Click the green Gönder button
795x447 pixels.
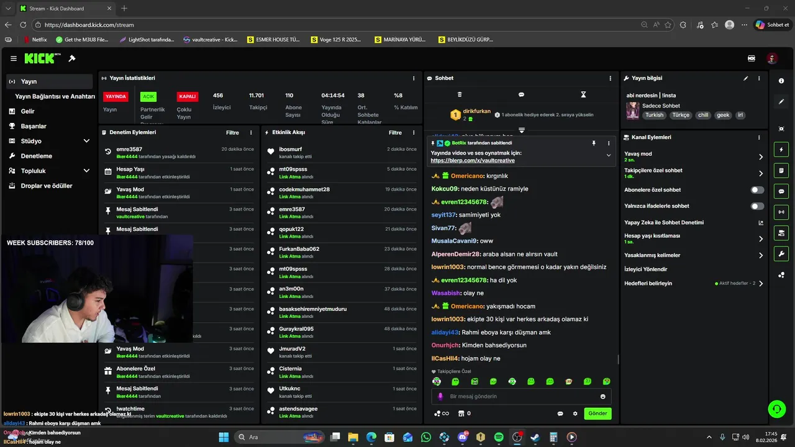click(597, 413)
